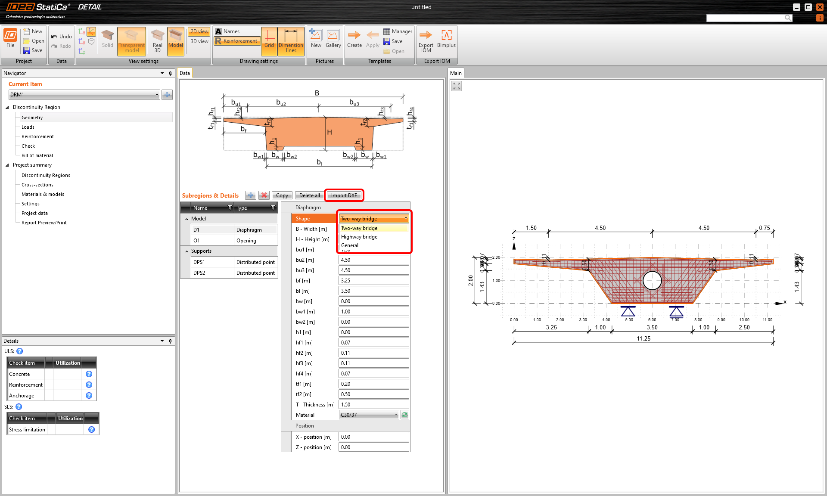
Task: Toggle the Reinforcement drawing setting
Action: [236, 41]
